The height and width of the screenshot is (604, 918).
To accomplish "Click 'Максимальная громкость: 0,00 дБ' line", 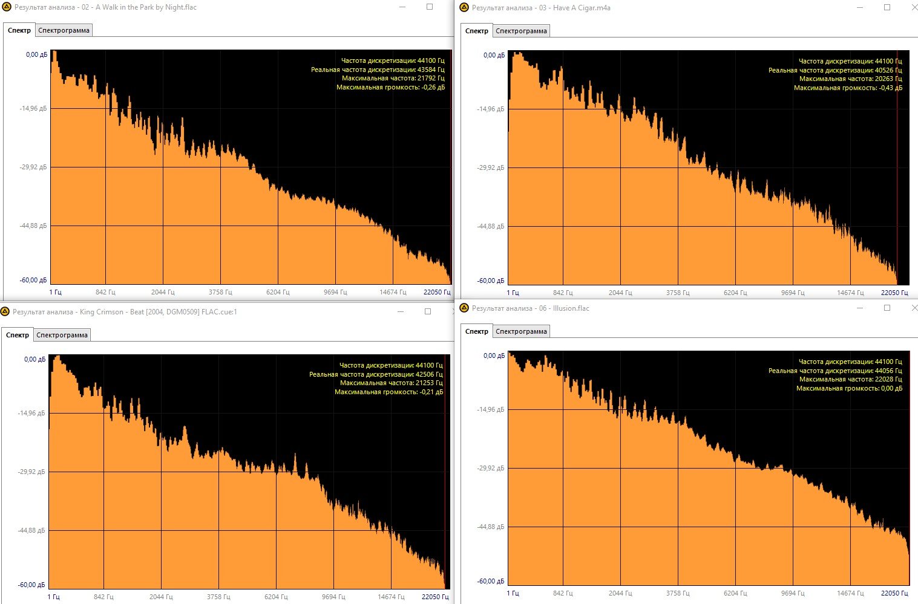I will 849,388.
